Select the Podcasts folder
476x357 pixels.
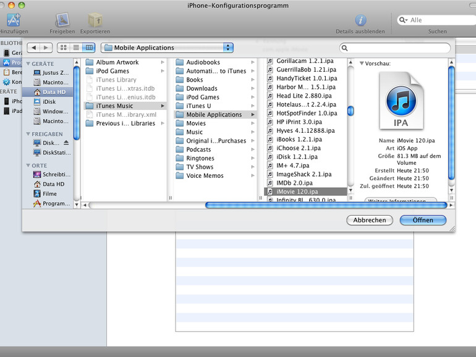click(198, 149)
